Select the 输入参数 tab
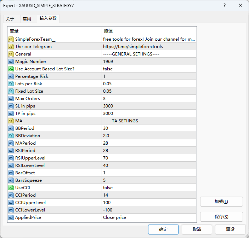 point(48,18)
